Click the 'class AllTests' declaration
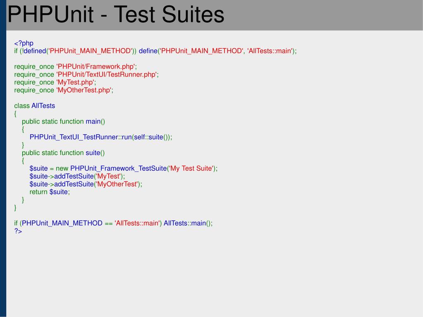 tap(35, 106)
